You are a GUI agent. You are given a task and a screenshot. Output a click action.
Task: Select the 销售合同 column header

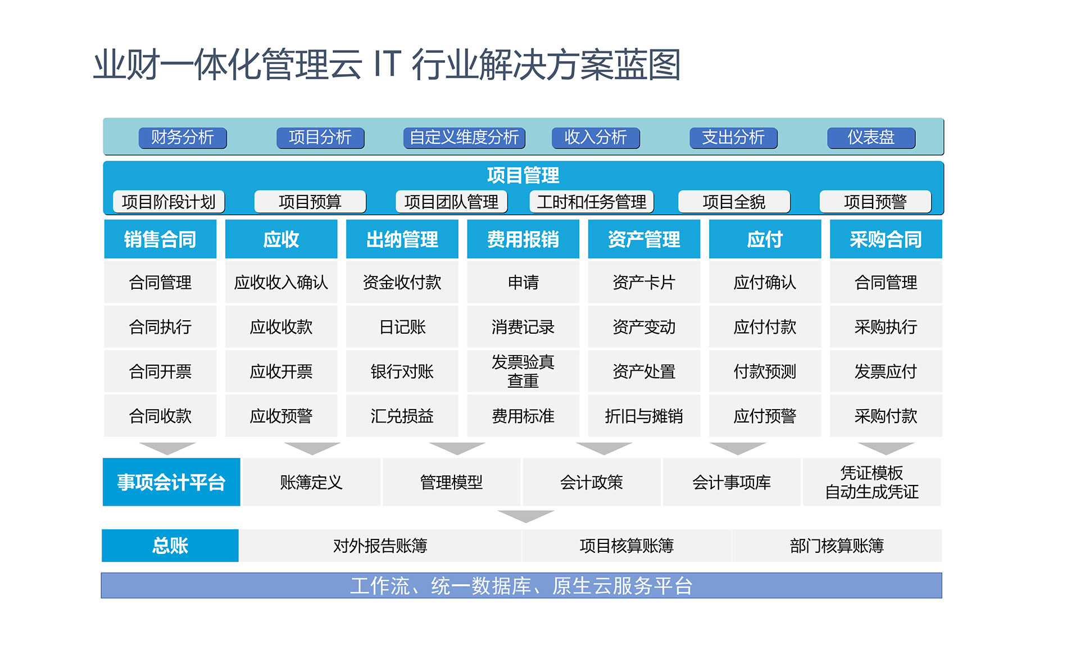pos(160,239)
